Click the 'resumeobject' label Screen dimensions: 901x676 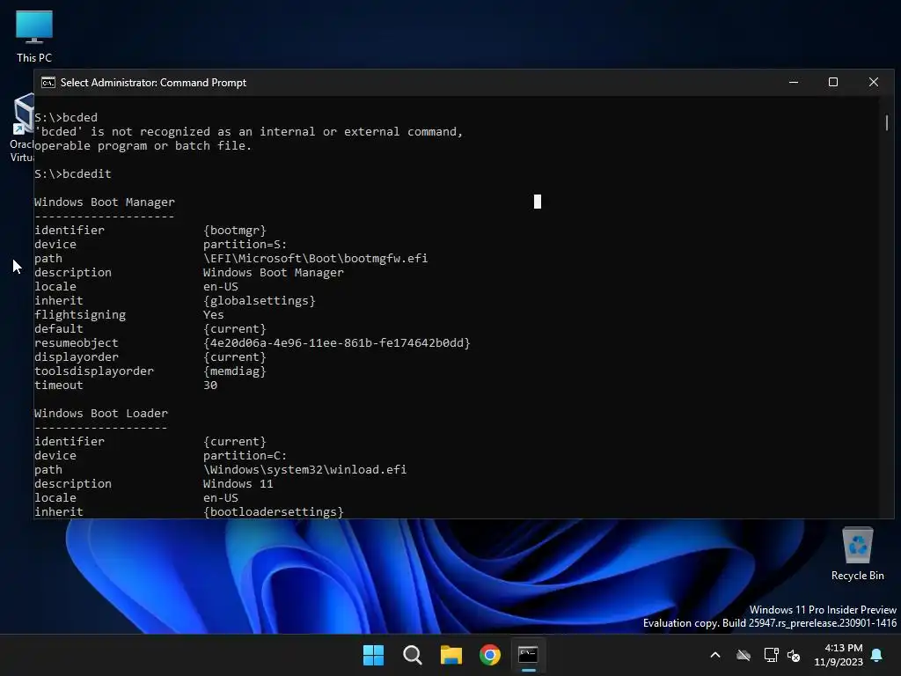pyautogui.click(x=77, y=342)
